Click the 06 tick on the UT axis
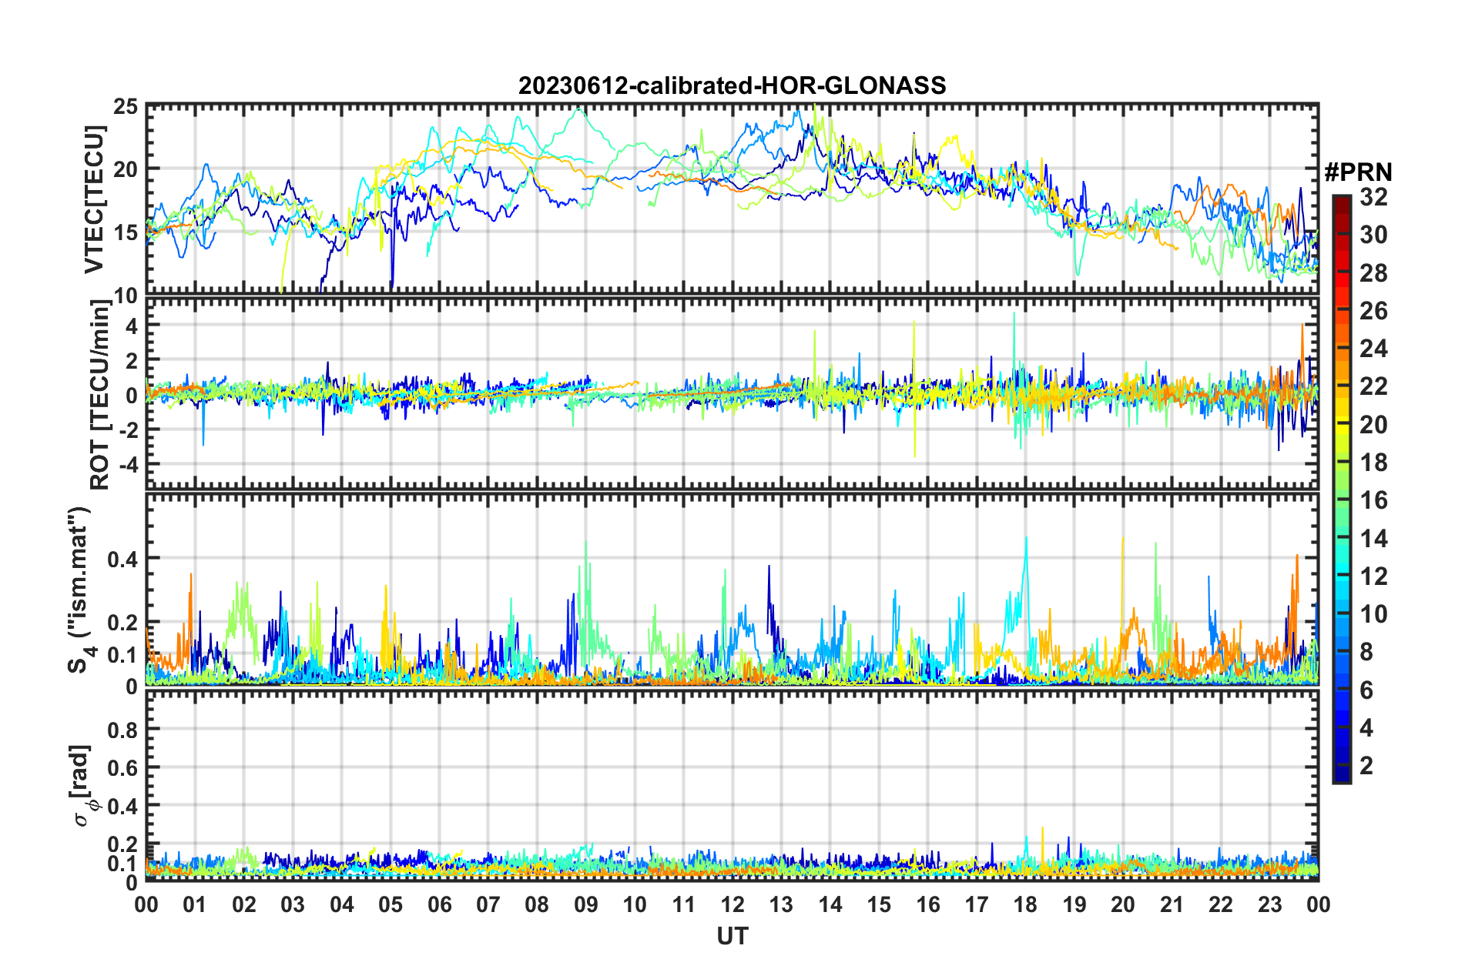The width and height of the screenshot is (1465, 979). (439, 904)
